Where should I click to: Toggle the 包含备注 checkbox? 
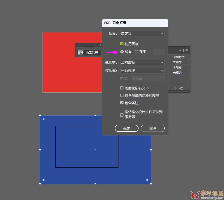122,103
